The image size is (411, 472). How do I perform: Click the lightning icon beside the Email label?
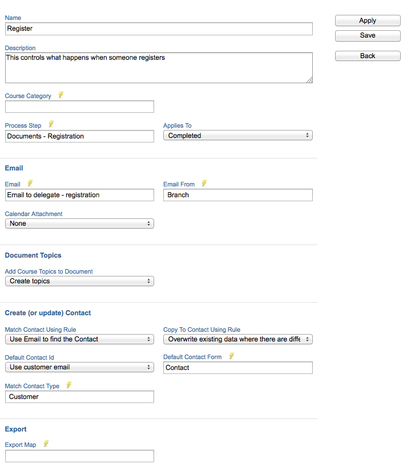(30, 183)
